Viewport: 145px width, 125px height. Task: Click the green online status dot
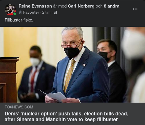14,14
